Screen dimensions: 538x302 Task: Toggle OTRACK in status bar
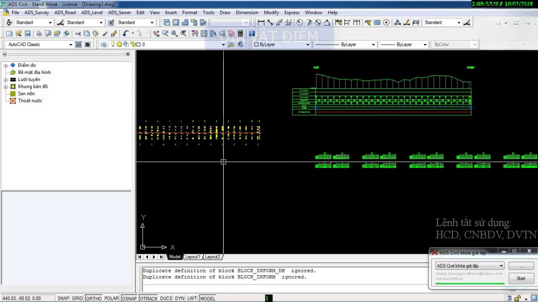point(148,298)
